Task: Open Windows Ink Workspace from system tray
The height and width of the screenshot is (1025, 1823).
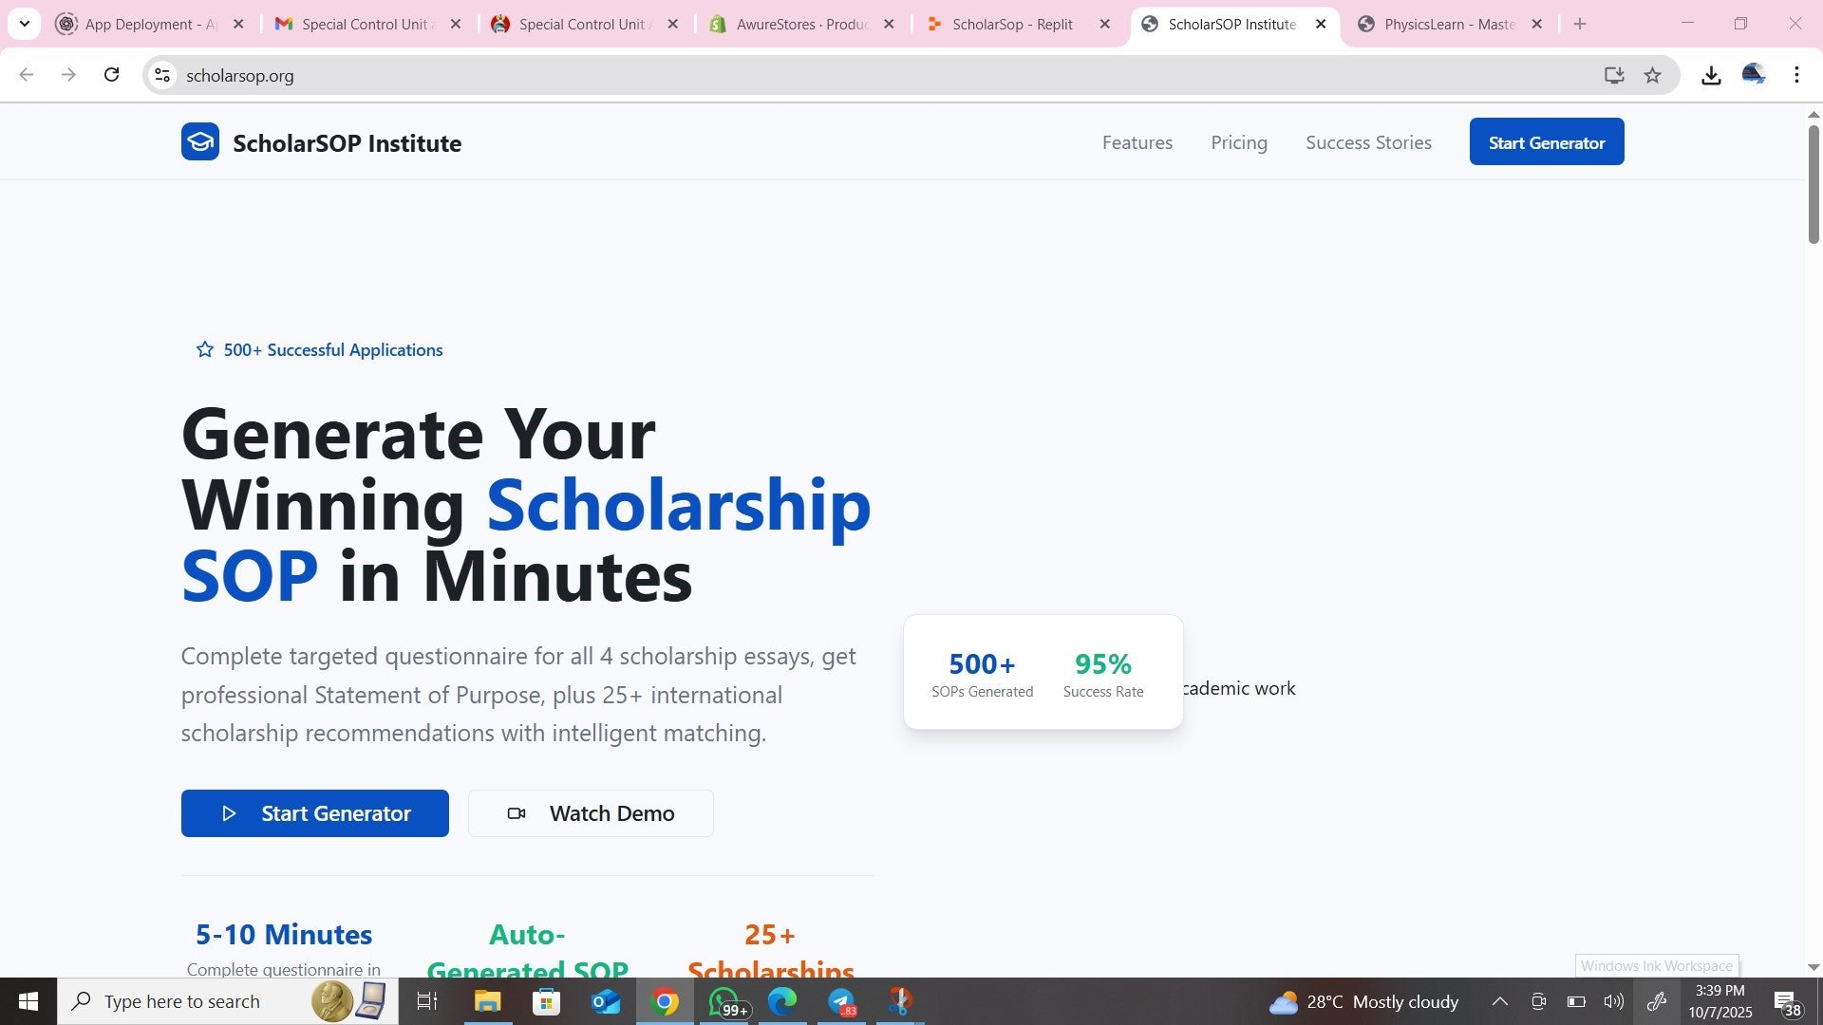Action: tap(1656, 1001)
